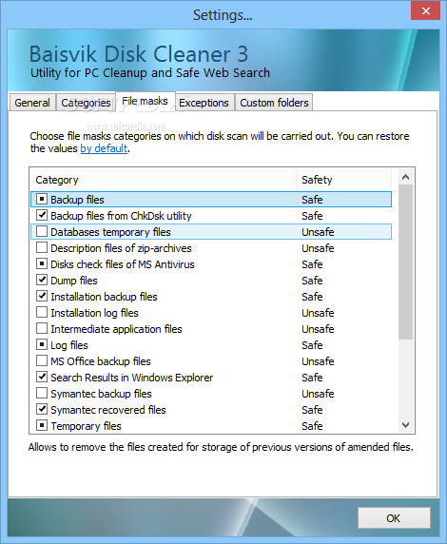The width and height of the screenshot is (447, 544).
Task: Toggle Disks check files of MS Antivirus
Action: pyautogui.click(x=42, y=263)
